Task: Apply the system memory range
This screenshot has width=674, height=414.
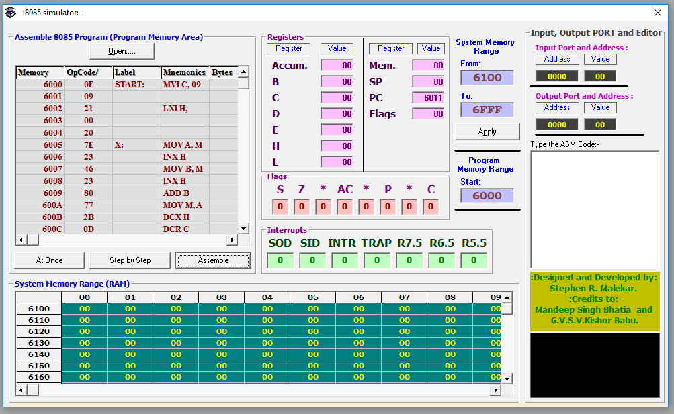Action: (486, 132)
